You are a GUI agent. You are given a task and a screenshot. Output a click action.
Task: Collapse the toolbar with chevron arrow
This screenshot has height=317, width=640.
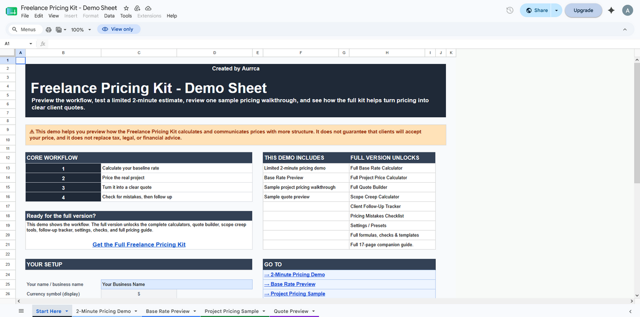pos(625,29)
